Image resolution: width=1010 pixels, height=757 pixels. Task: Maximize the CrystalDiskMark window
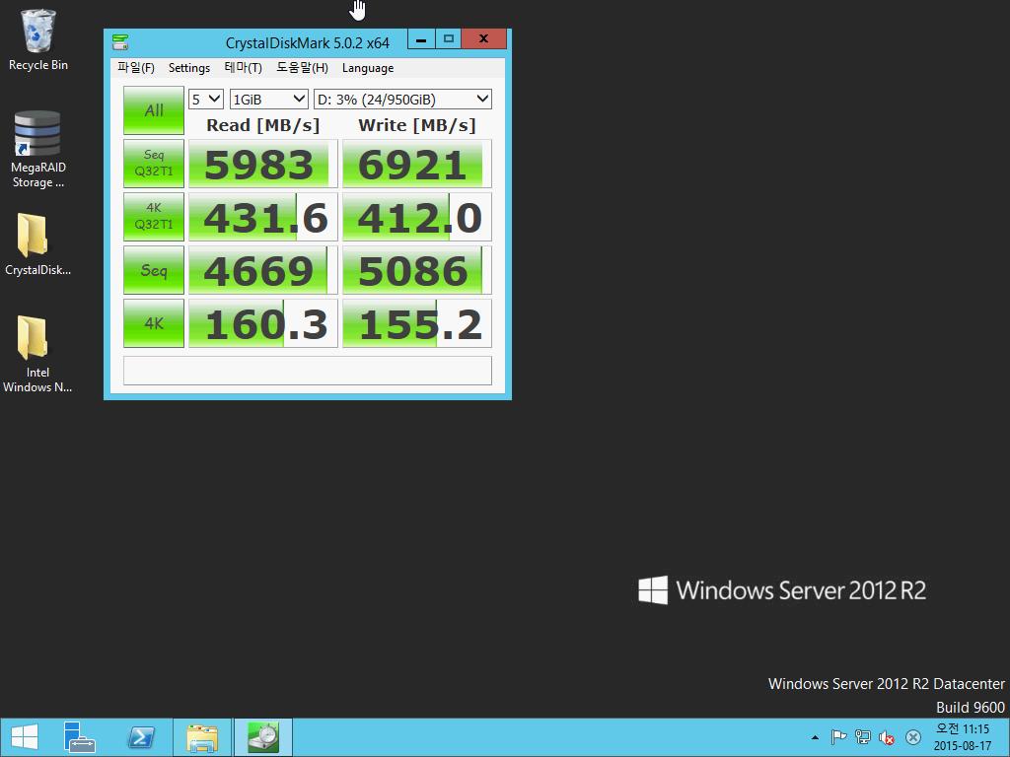click(449, 39)
